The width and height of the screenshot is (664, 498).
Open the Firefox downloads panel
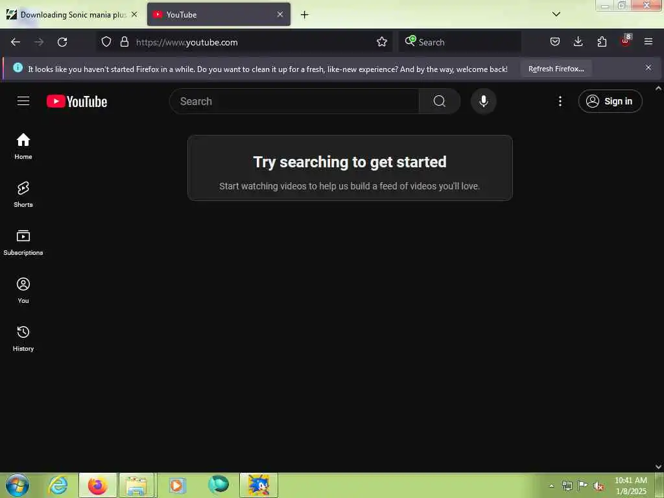tap(578, 42)
